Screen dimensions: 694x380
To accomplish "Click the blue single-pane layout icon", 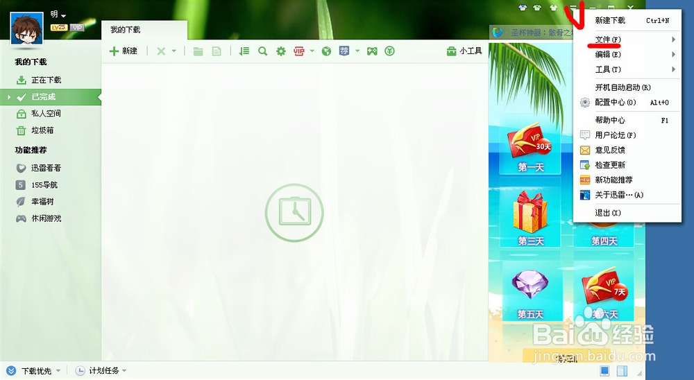I will tap(604, 371).
